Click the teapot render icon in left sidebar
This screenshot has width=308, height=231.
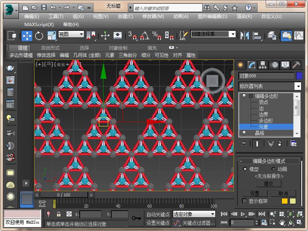point(10,68)
